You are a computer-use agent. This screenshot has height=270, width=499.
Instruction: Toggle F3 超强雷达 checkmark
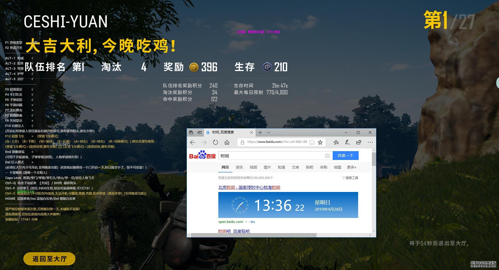point(32,89)
